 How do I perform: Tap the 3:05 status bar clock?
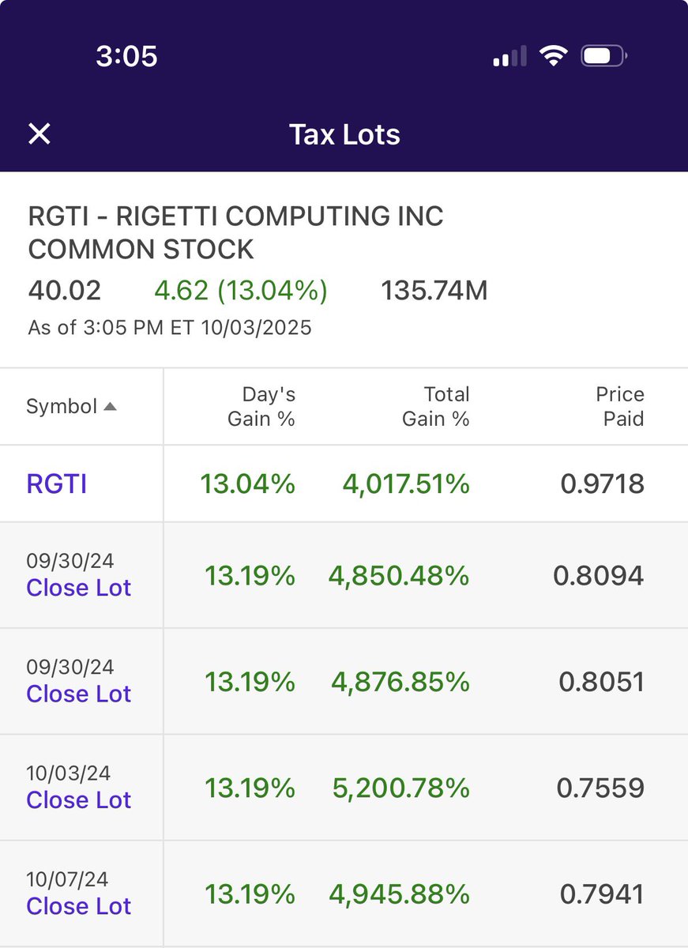tap(126, 56)
